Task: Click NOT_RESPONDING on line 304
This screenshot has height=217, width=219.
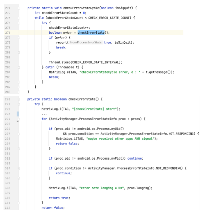Action: [168, 168]
